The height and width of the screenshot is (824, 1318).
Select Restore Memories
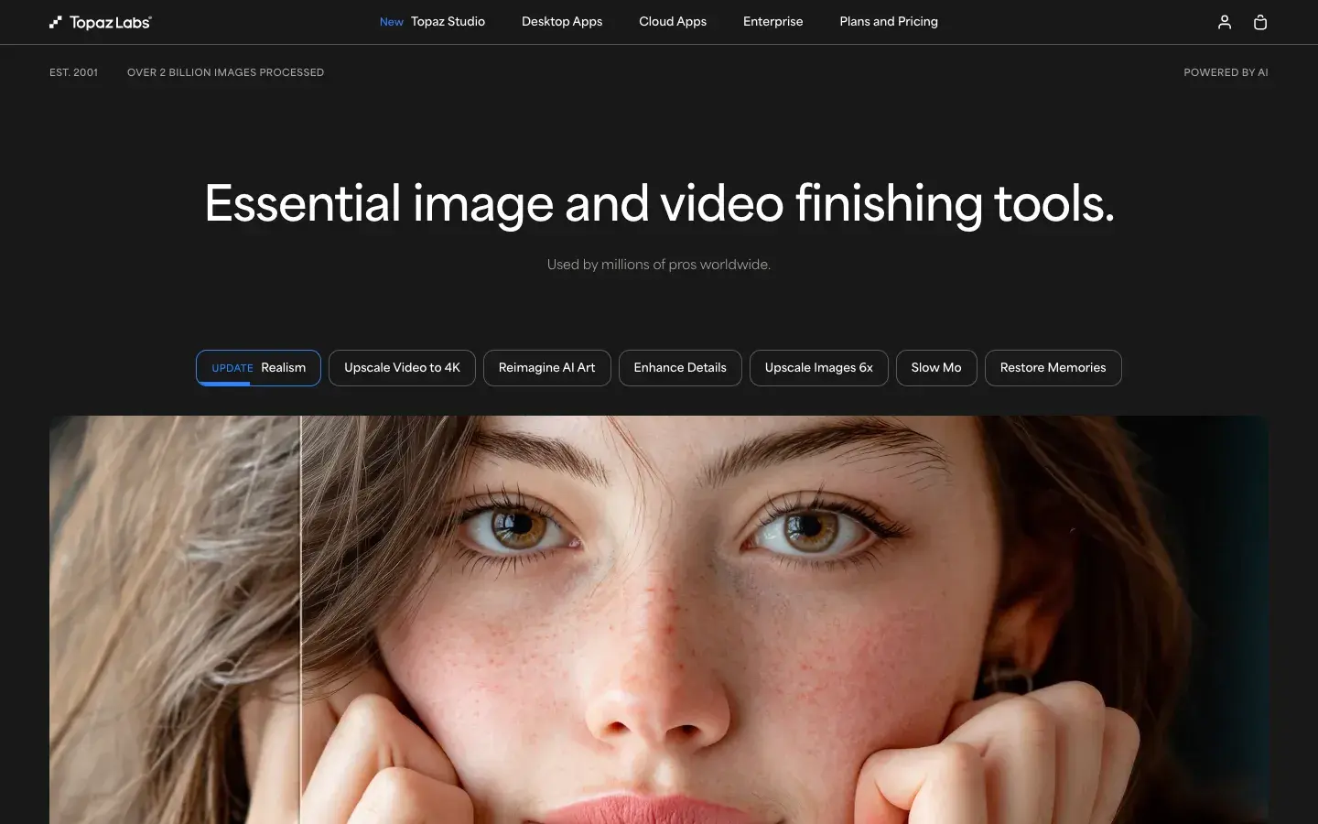click(x=1053, y=367)
